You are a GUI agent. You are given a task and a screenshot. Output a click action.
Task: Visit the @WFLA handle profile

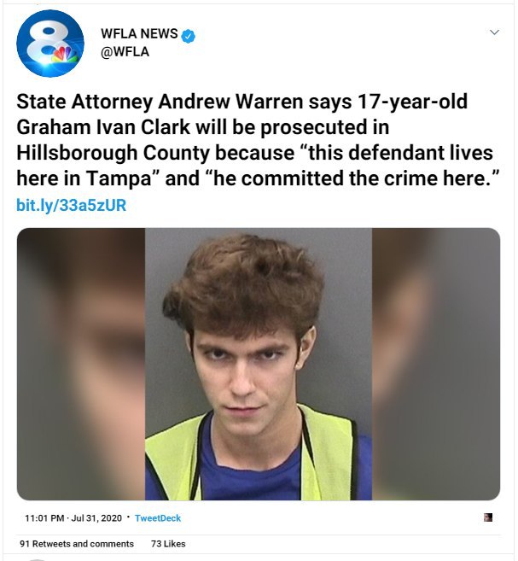pyautogui.click(x=125, y=52)
